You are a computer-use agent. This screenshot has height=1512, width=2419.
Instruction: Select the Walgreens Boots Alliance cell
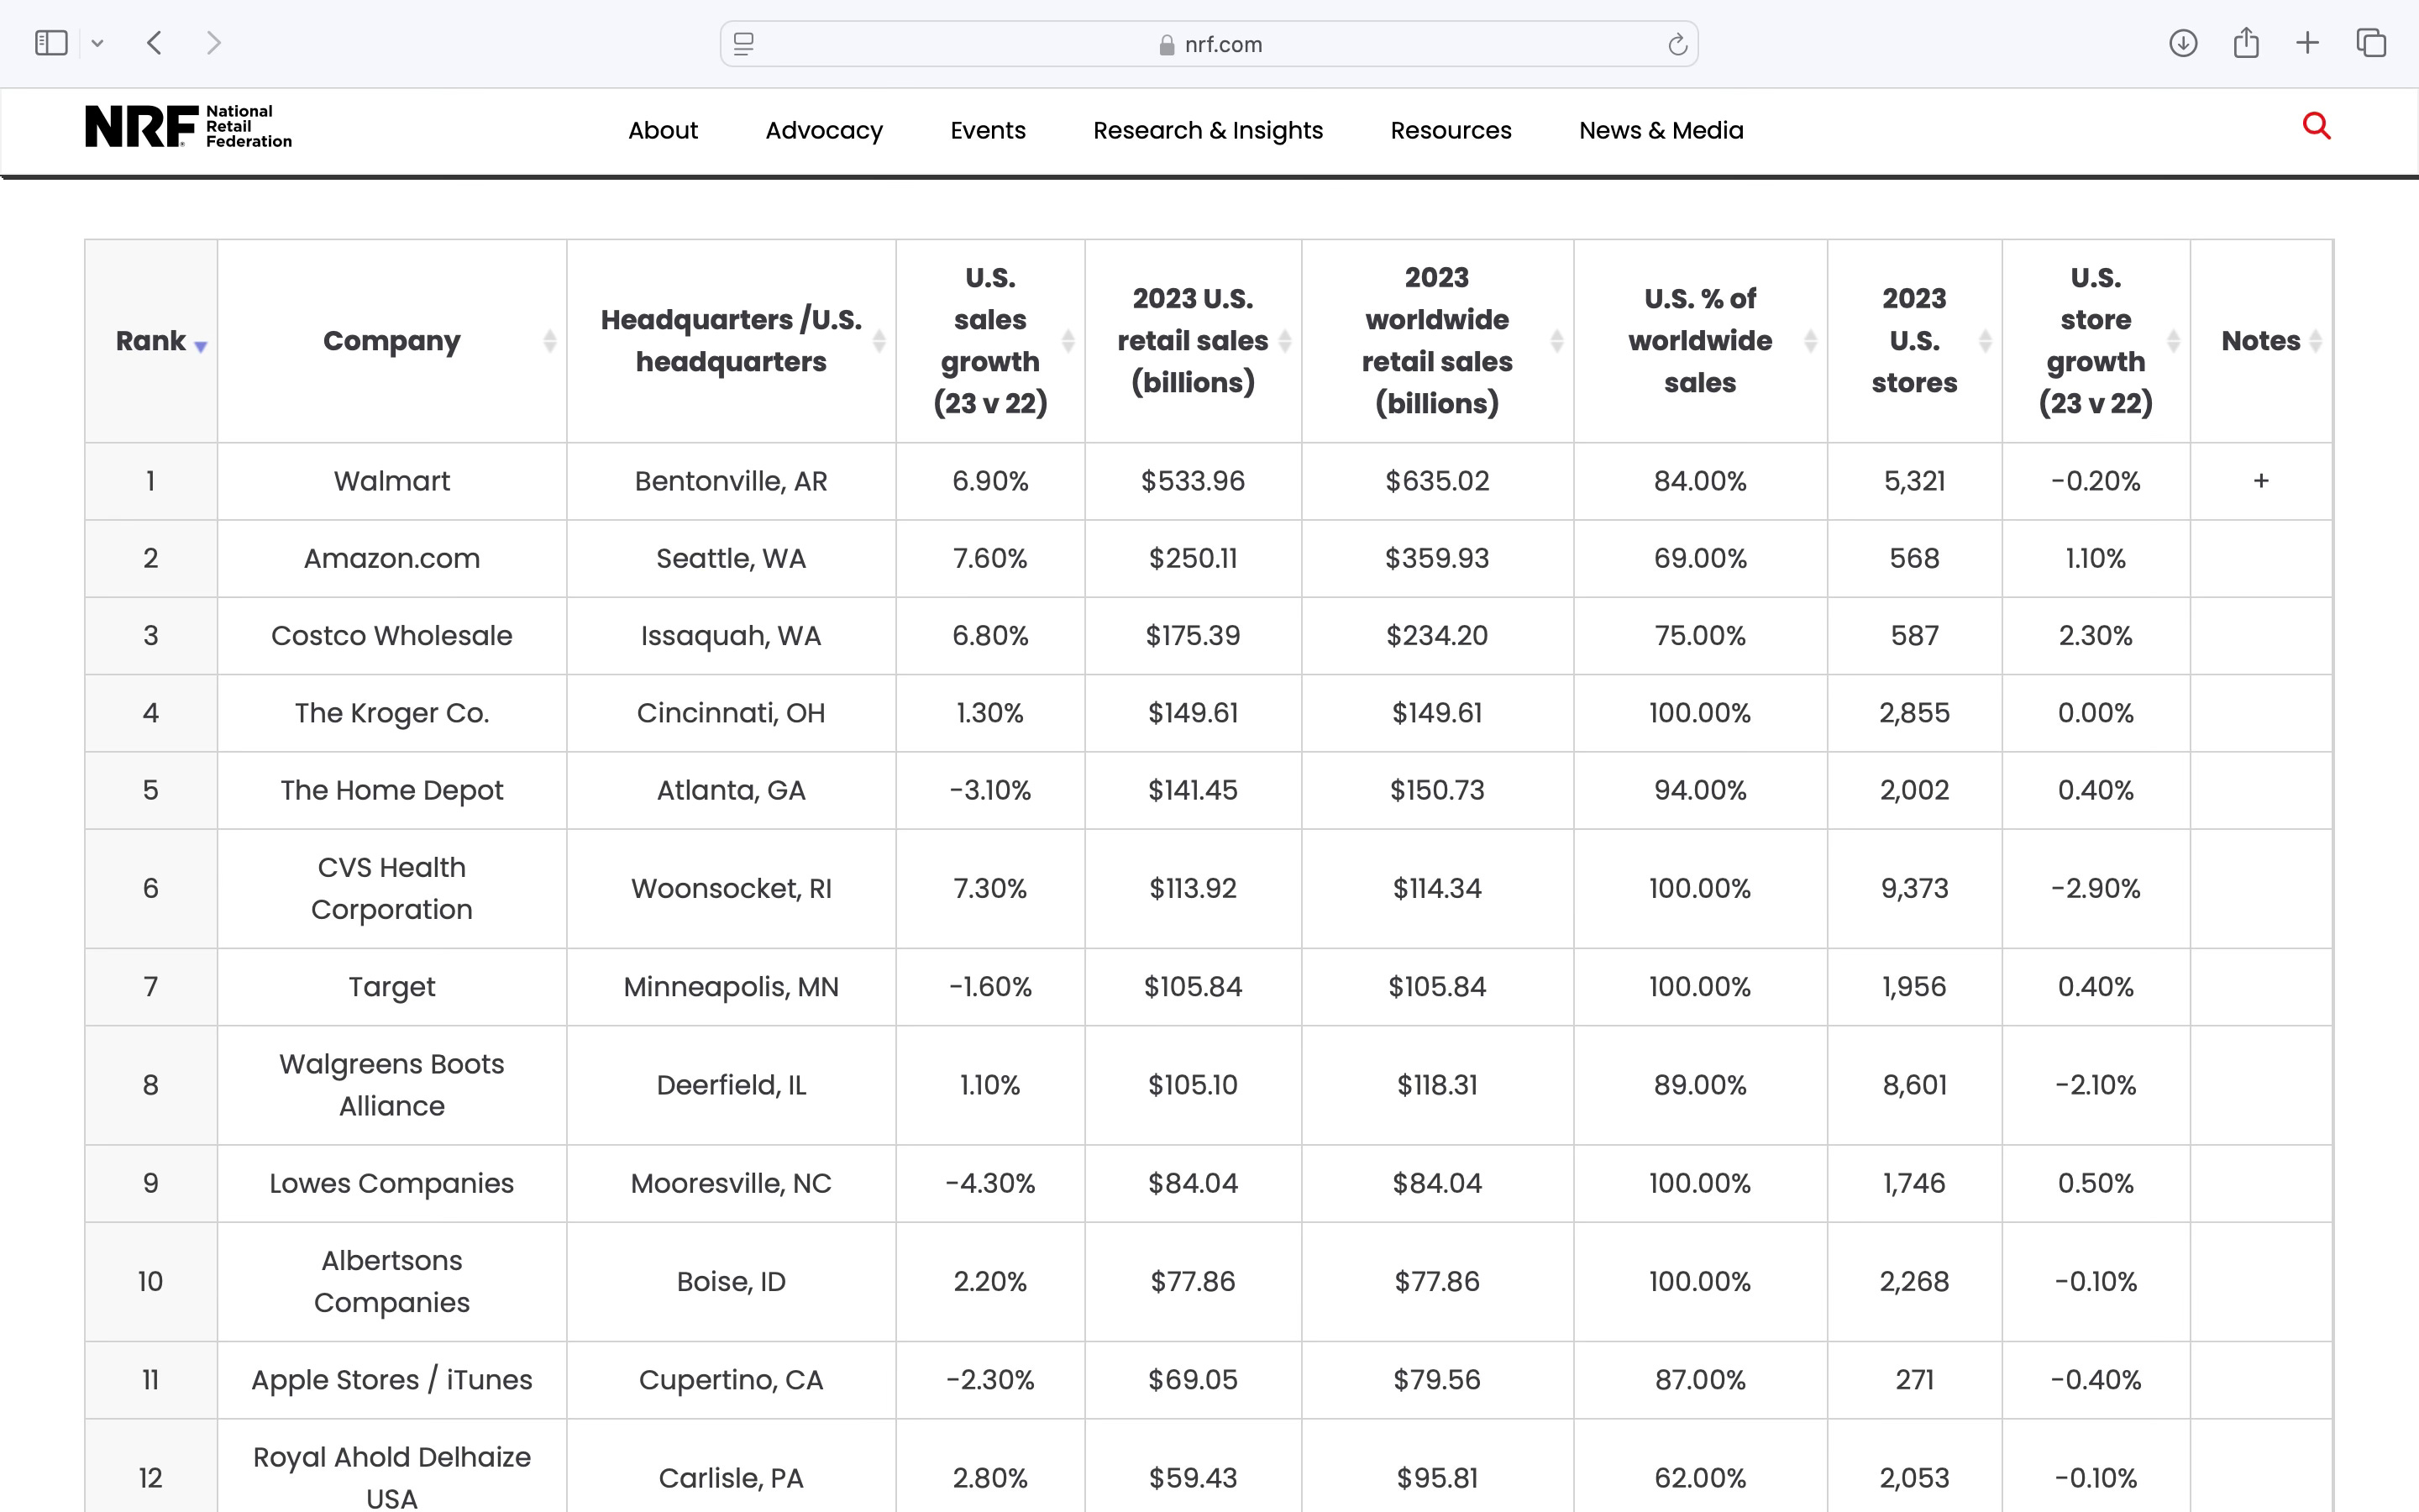[392, 1085]
